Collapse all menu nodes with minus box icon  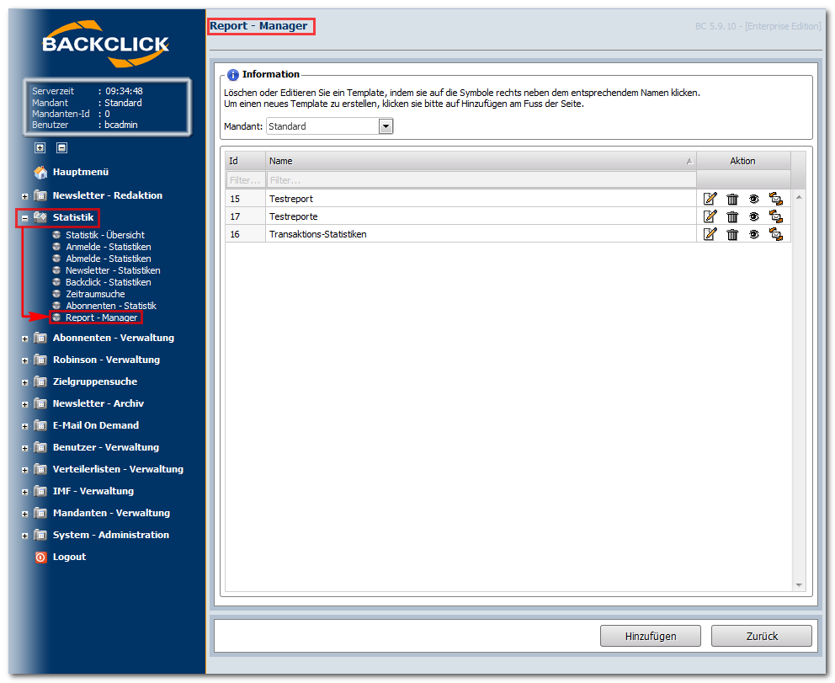[61, 147]
